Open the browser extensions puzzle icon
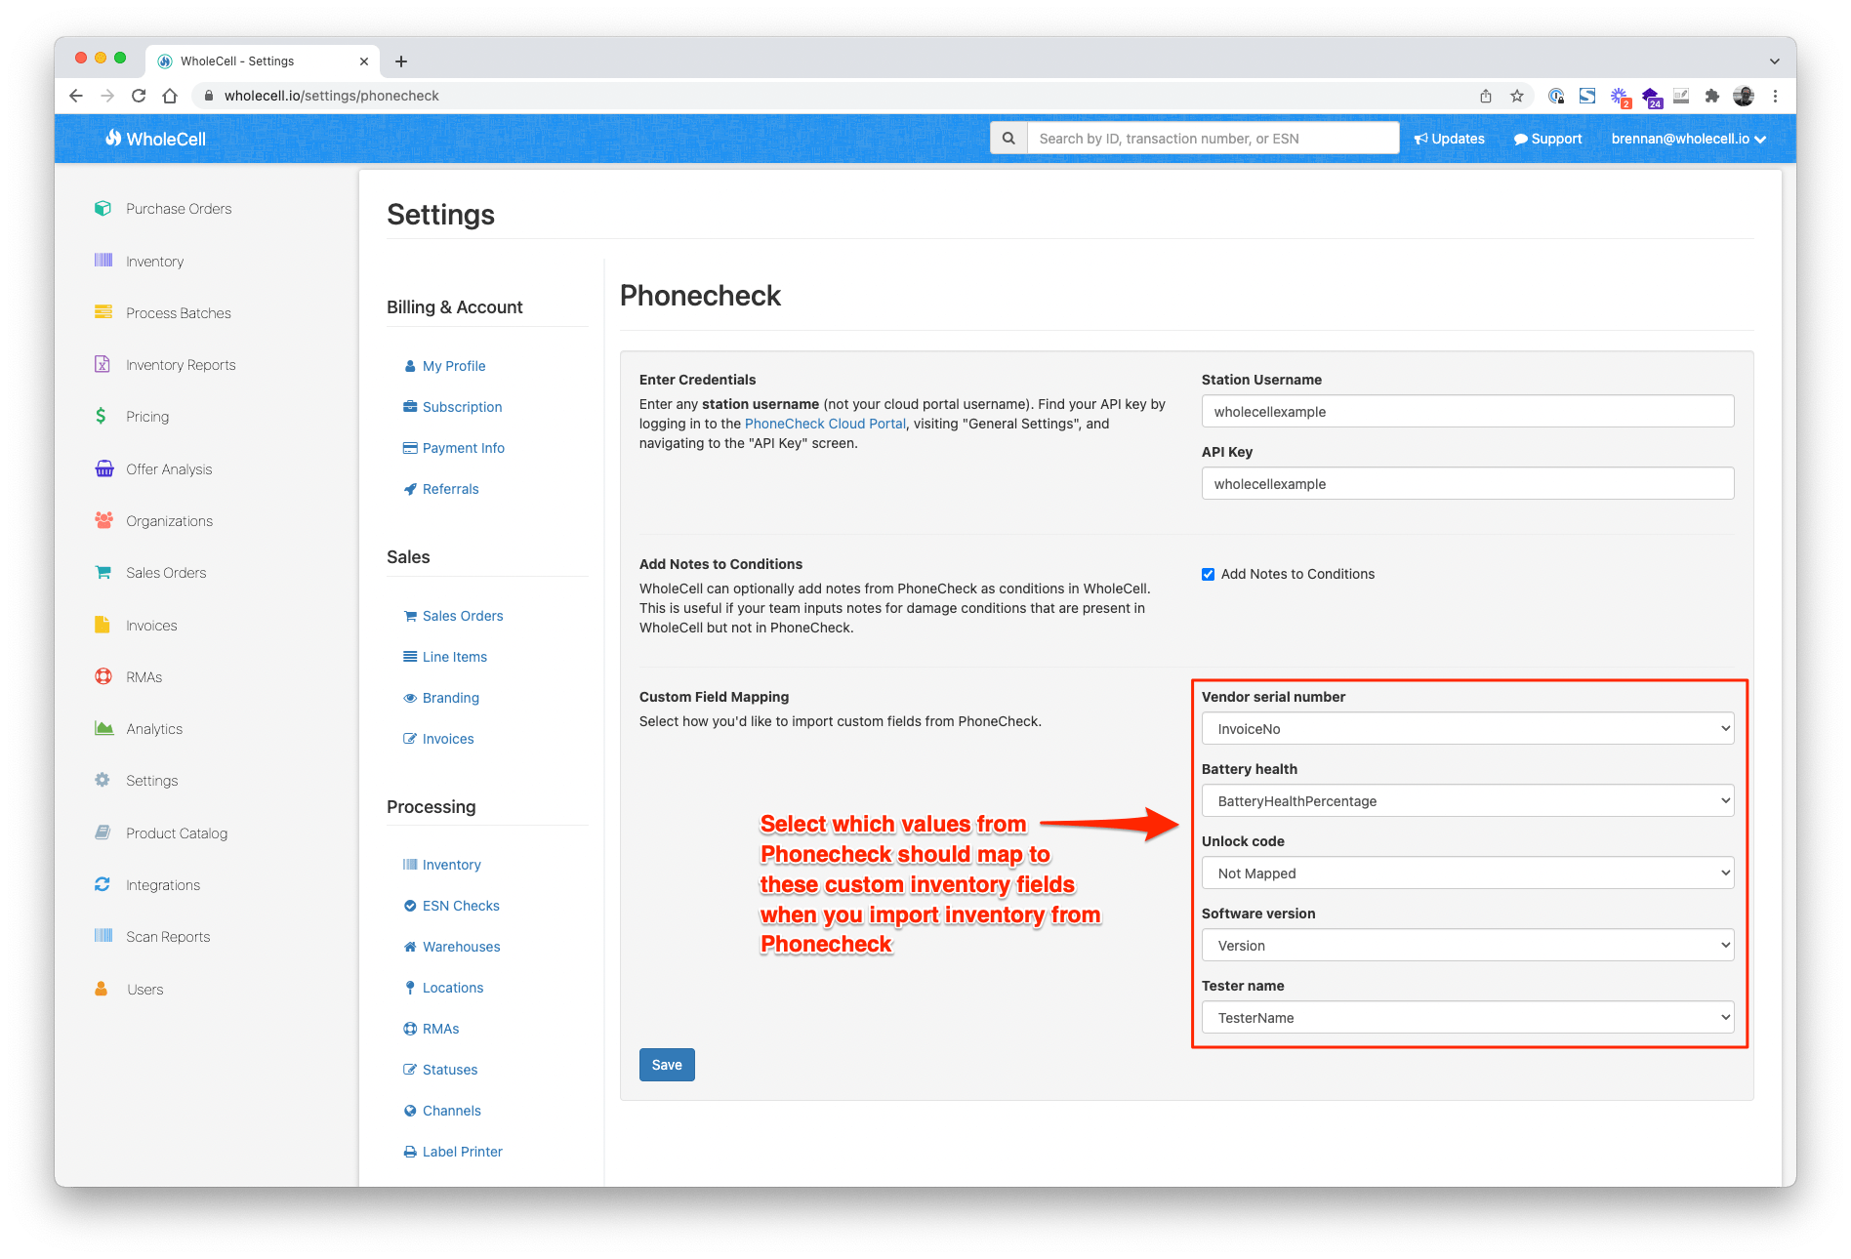The height and width of the screenshot is (1259, 1851). coord(1711,96)
